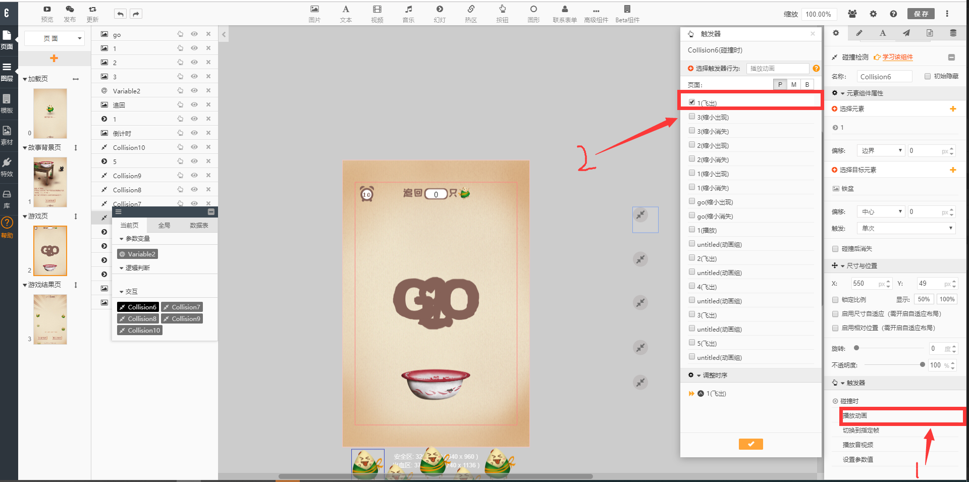Collapse the 调整时序 section
Image resolution: width=969 pixels, height=482 pixels.
click(699, 376)
